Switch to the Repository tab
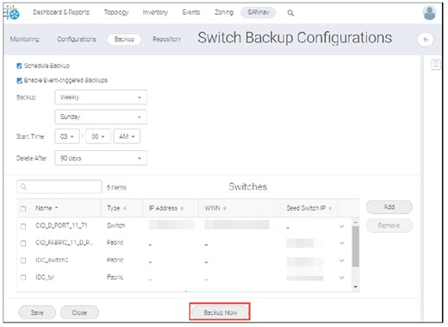Viewport: 448px width, 327px height. pyautogui.click(x=166, y=39)
